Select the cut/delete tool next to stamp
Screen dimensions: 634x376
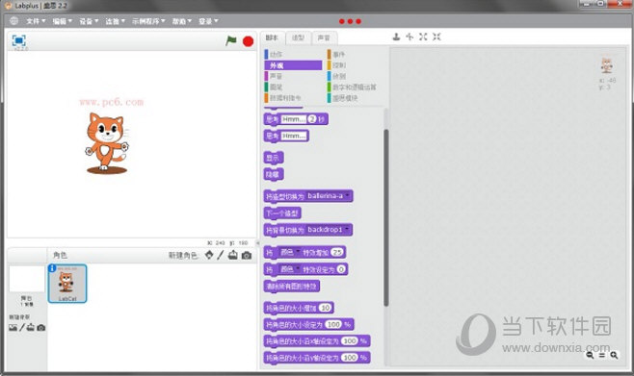(x=409, y=37)
